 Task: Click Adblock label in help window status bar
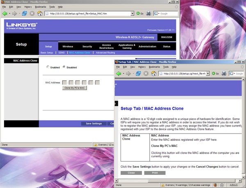(234, 185)
